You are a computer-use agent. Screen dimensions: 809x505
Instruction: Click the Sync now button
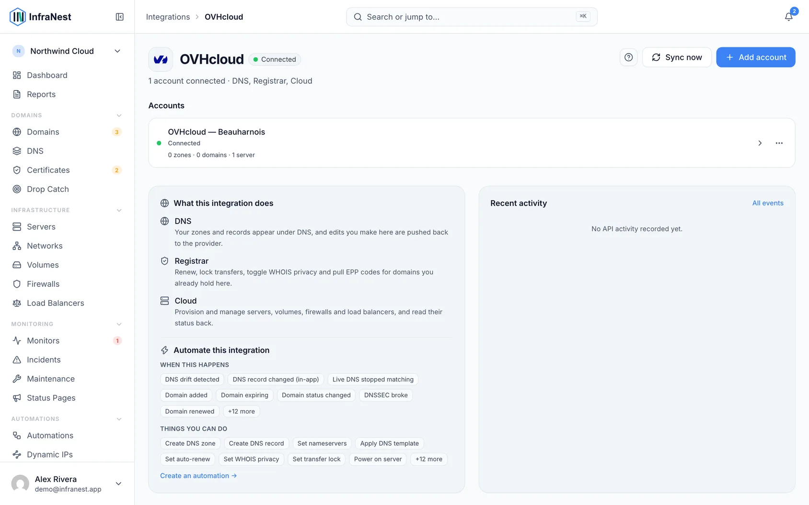[x=677, y=57]
